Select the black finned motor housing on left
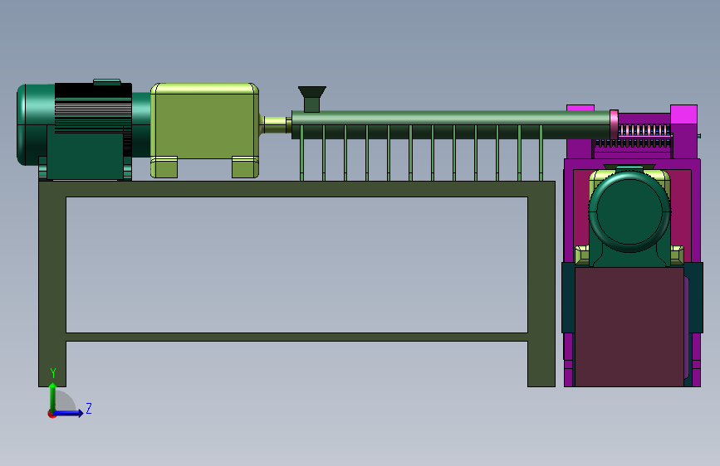Screen dimensions: 720x466 pos(93,108)
